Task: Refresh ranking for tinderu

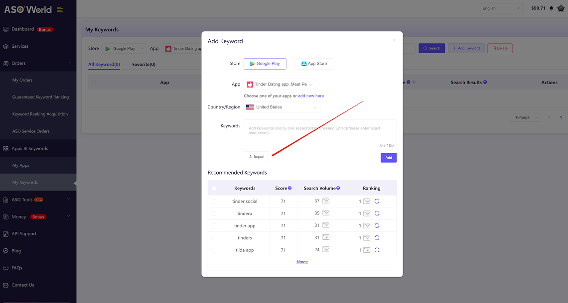Action: point(377,213)
